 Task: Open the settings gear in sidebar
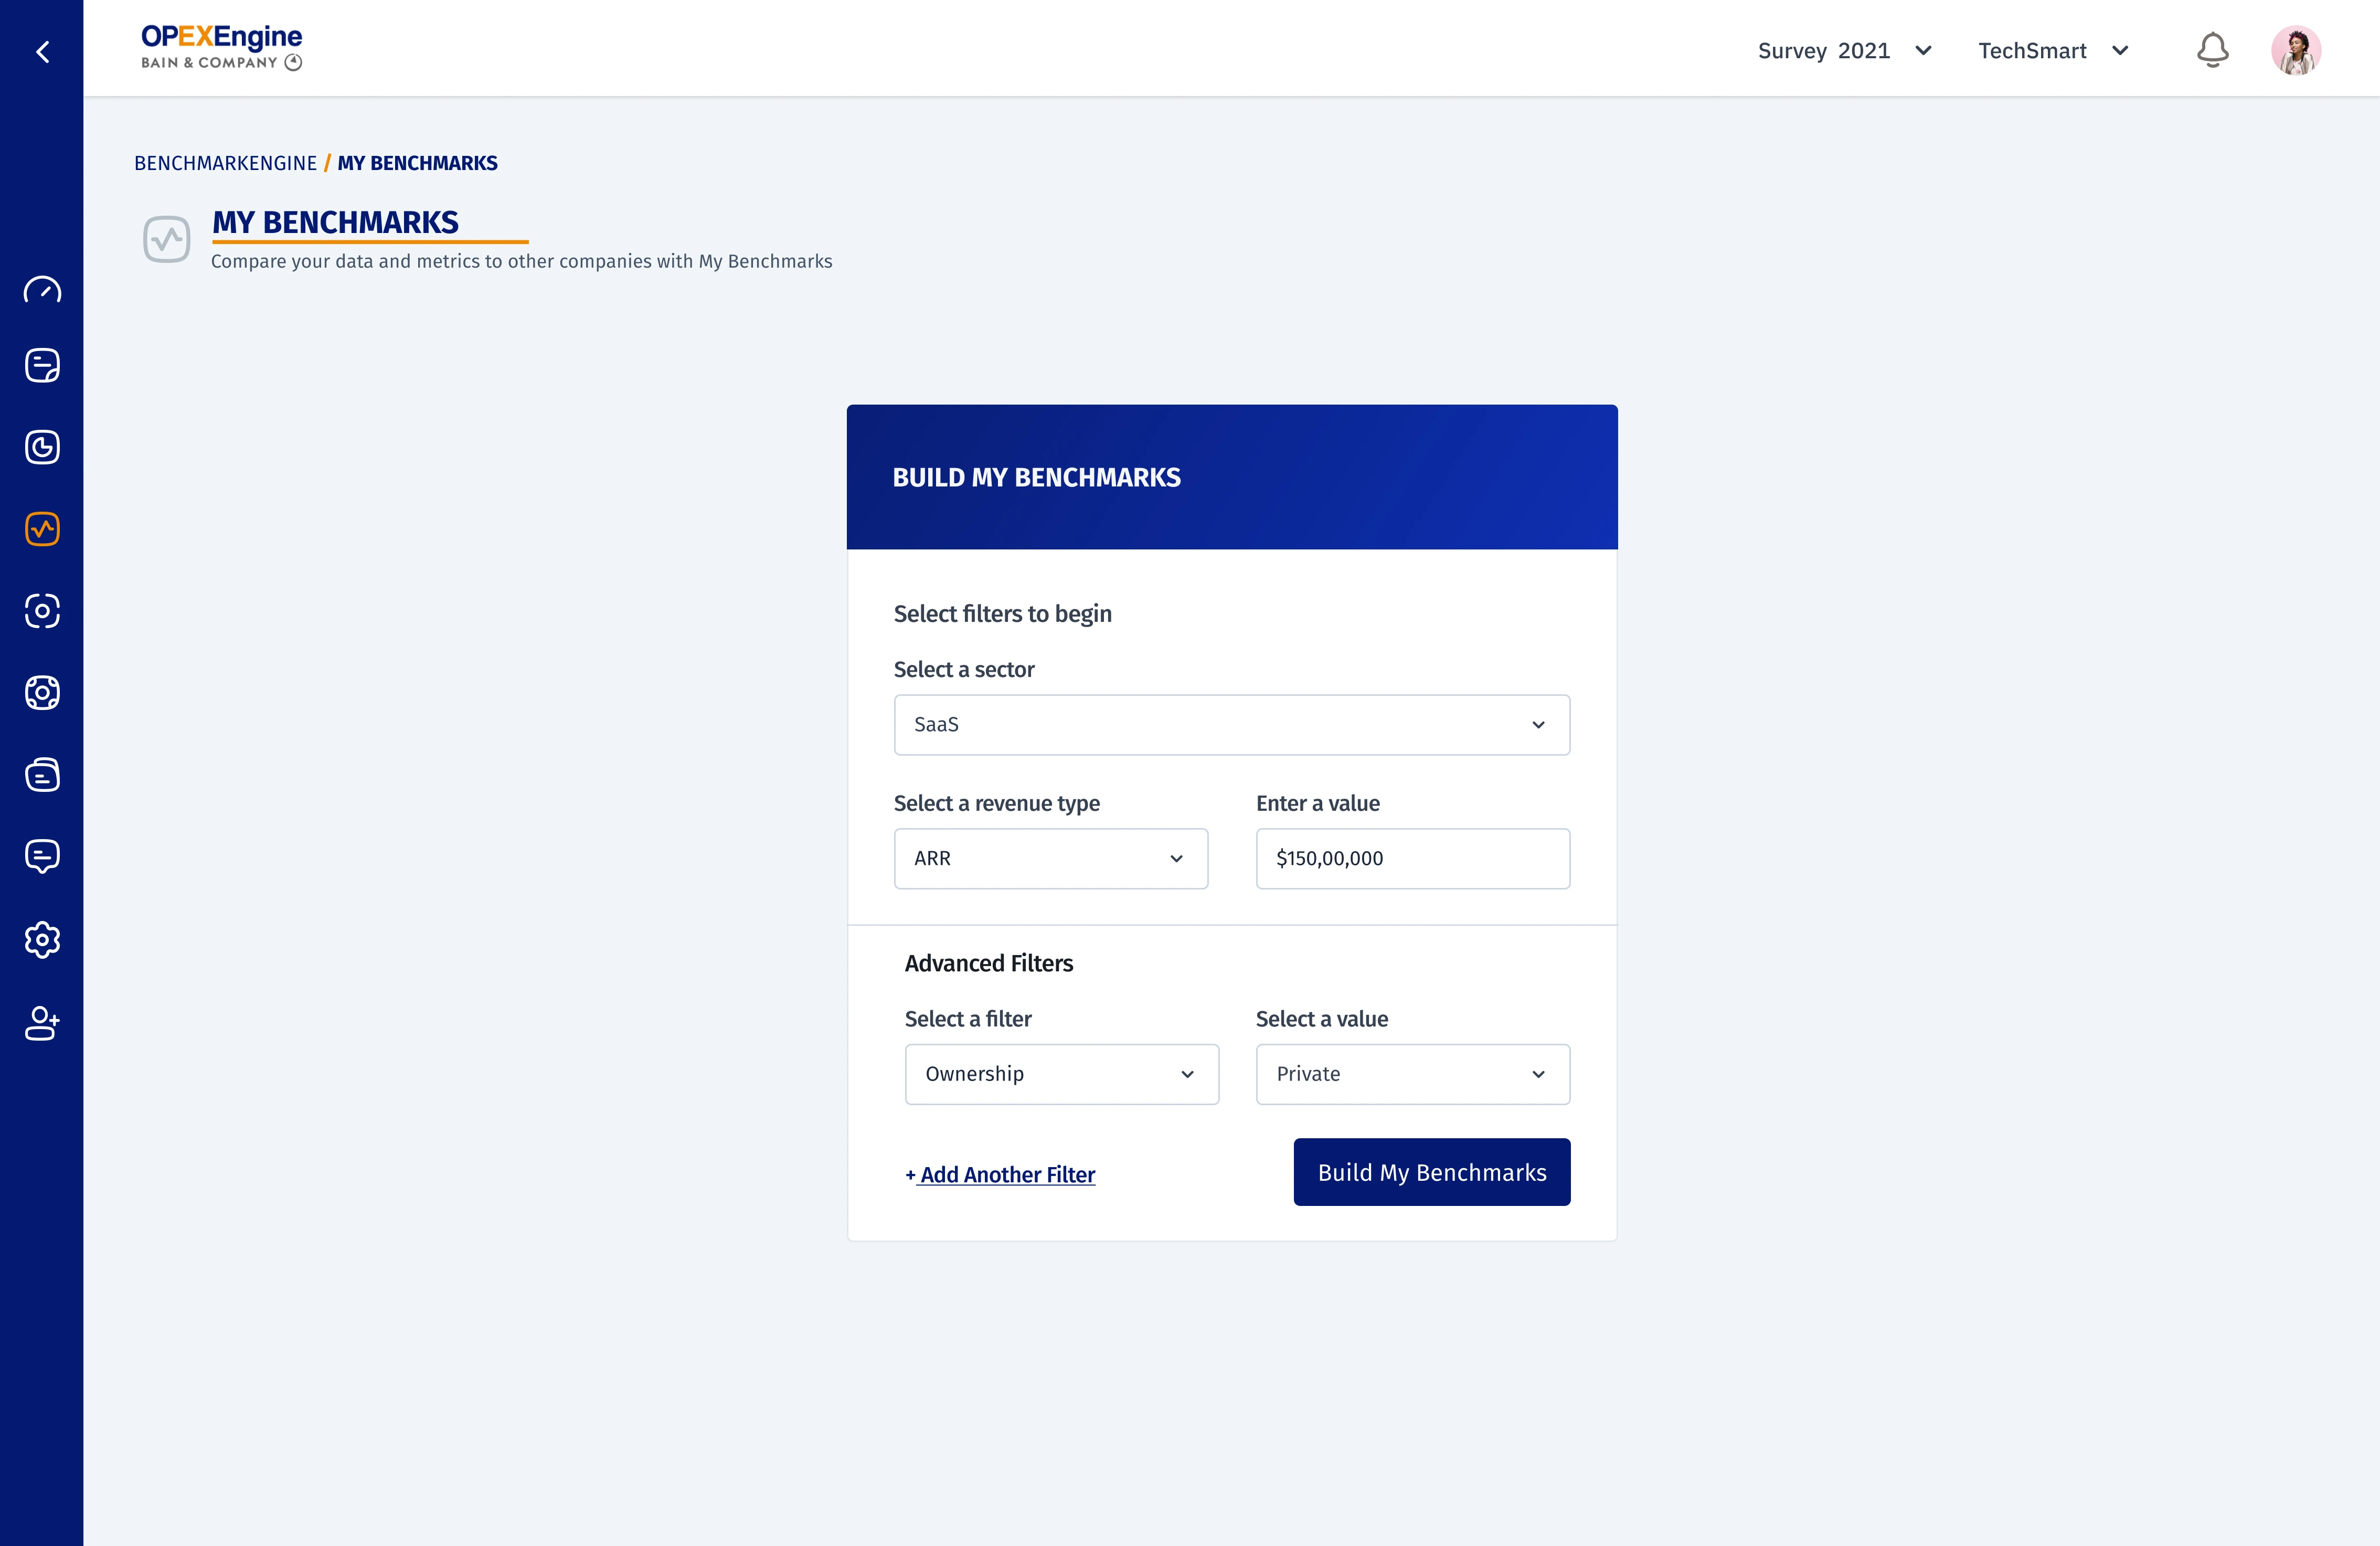click(x=42, y=940)
